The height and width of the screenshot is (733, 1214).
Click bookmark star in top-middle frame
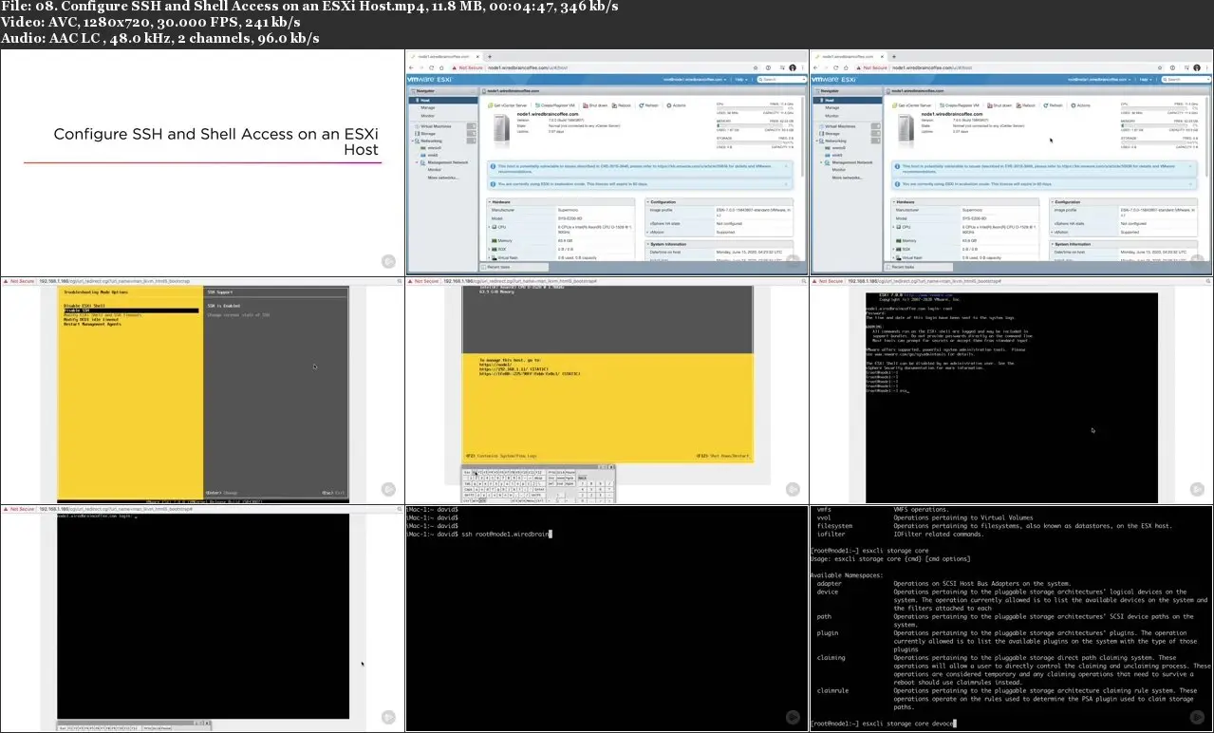pos(756,67)
